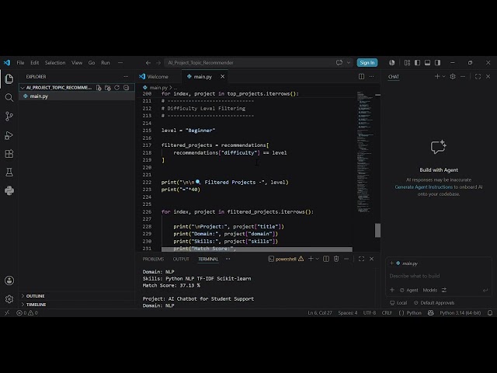Screen dimensions: 497x373
Task: Open the Manage gear in activity bar
Action: [9, 298]
